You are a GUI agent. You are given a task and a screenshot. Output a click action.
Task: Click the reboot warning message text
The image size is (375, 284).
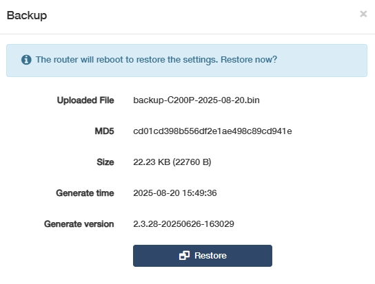pos(156,60)
